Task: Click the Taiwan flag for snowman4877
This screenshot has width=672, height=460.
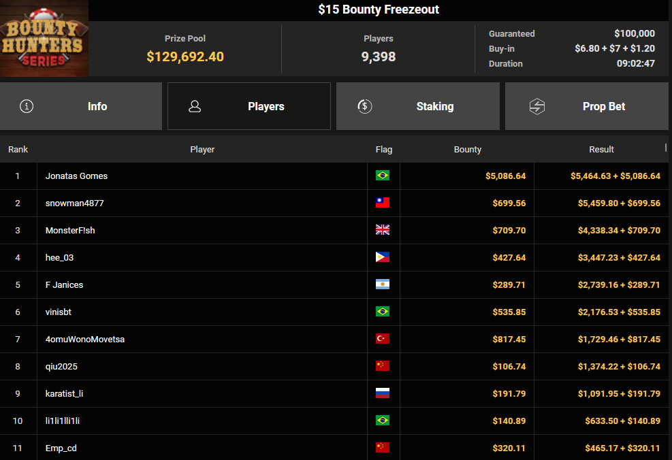Action: [383, 203]
